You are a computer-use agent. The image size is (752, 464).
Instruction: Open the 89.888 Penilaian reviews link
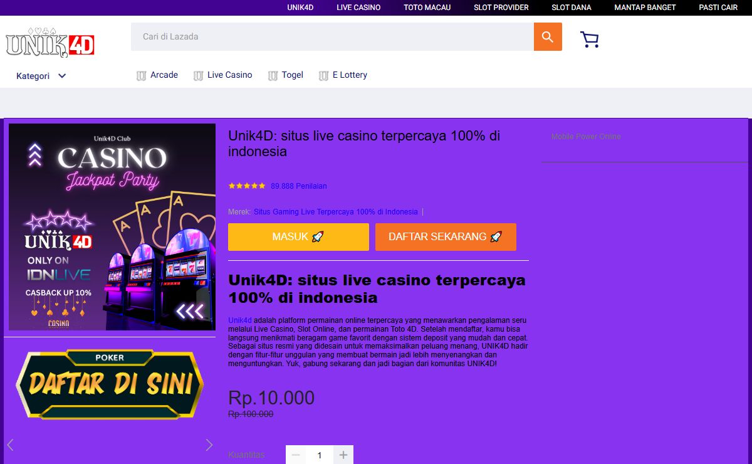299,186
